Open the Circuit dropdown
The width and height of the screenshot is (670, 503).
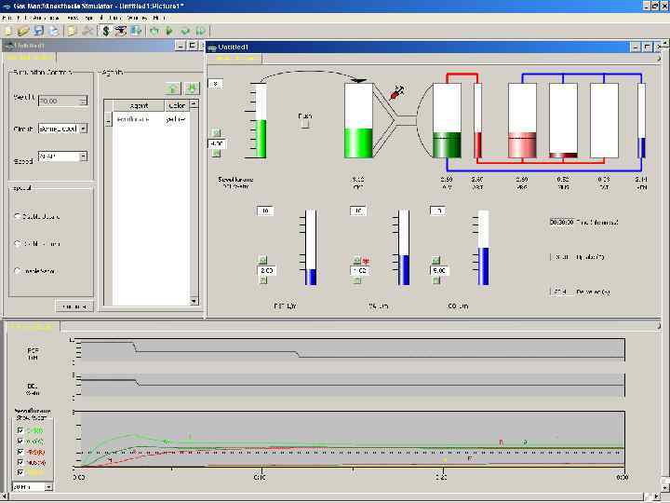click(83, 129)
